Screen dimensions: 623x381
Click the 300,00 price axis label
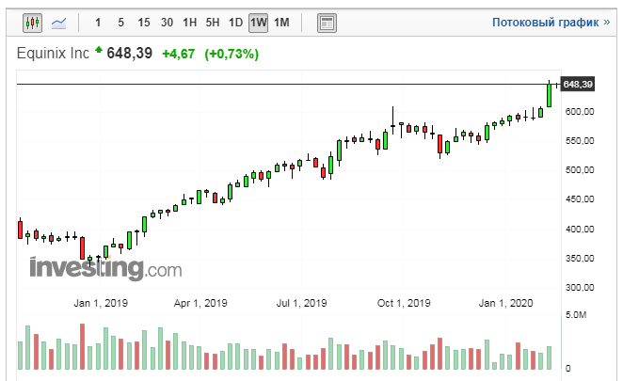click(x=580, y=288)
